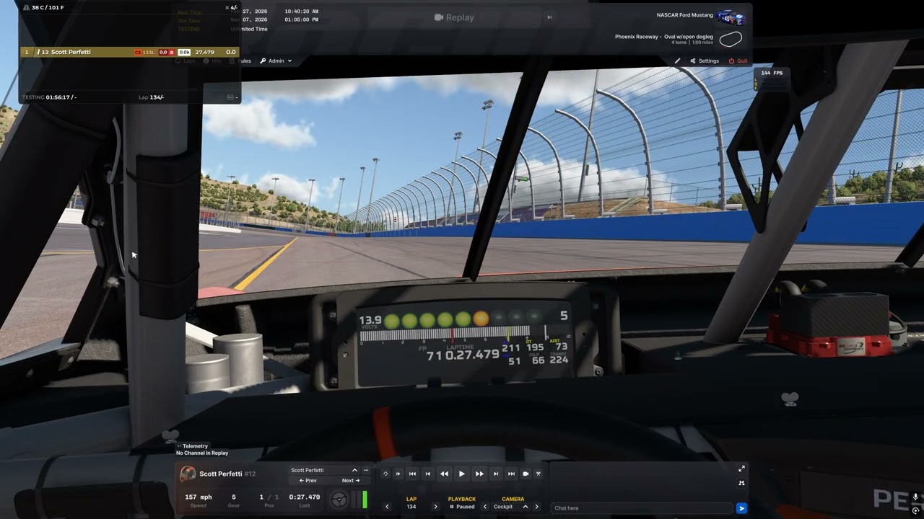Click the CS 133L license badge
The height and width of the screenshot is (519, 924).
(x=144, y=52)
